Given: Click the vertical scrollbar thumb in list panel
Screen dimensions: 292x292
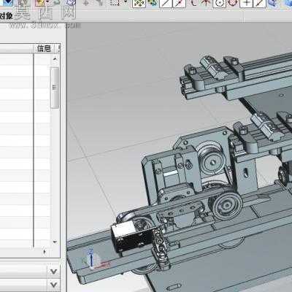Looking at the screenshot, I should [55, 88].
